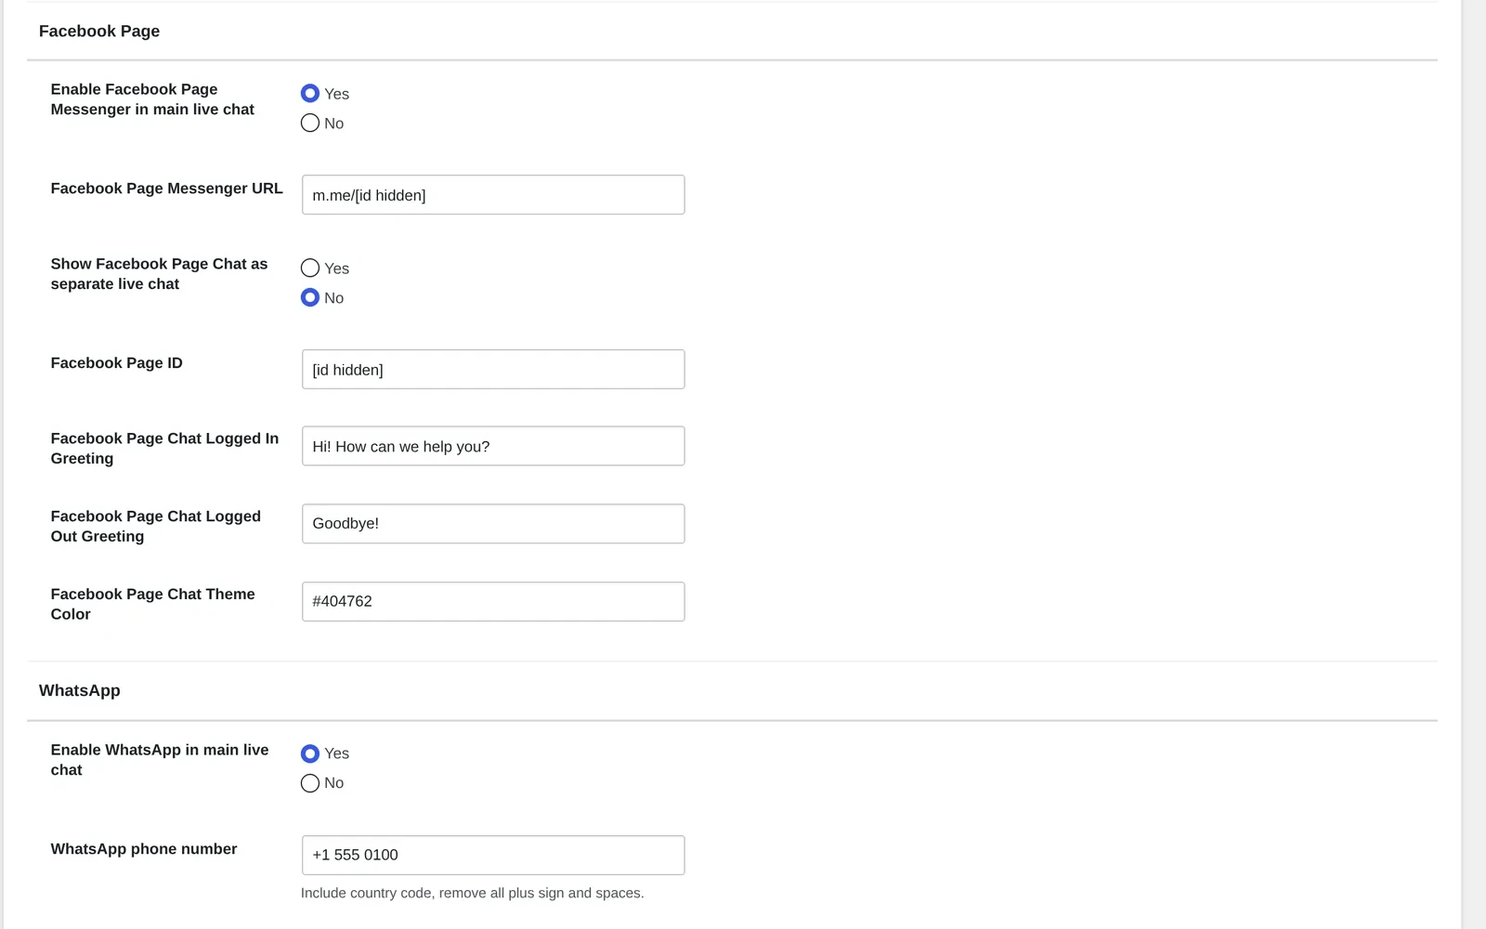Click the WhatsApp section heading
Viewport: 1486px width, 929px height.
(x=80, y=691)
